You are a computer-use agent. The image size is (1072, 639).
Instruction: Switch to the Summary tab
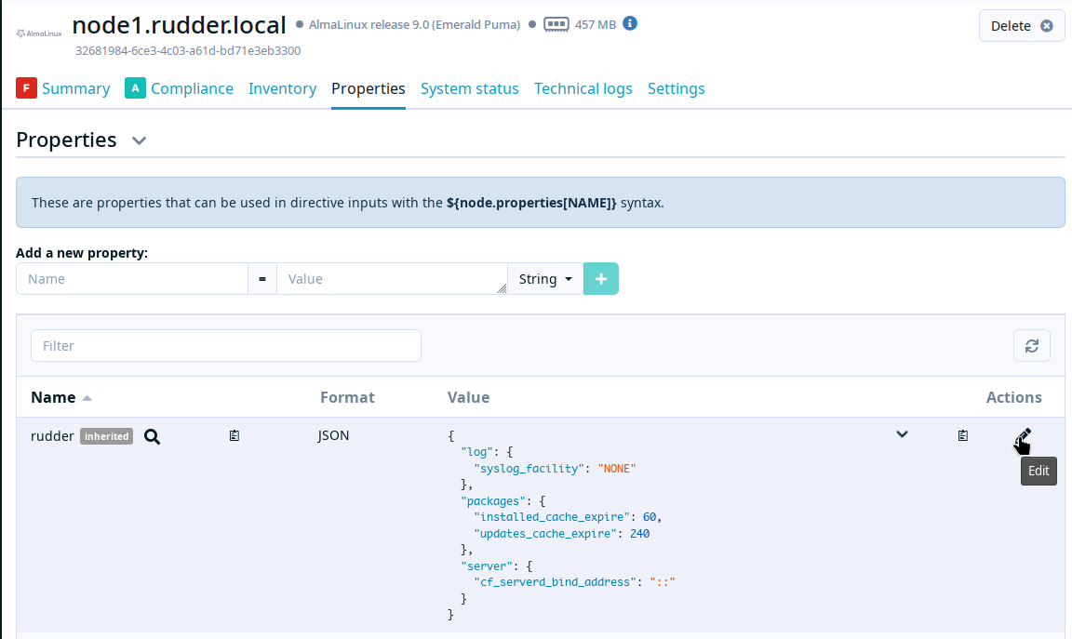click(75, 88)
